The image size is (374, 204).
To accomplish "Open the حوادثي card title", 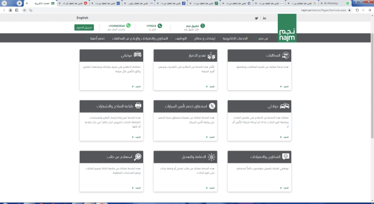I will [273, 106].
